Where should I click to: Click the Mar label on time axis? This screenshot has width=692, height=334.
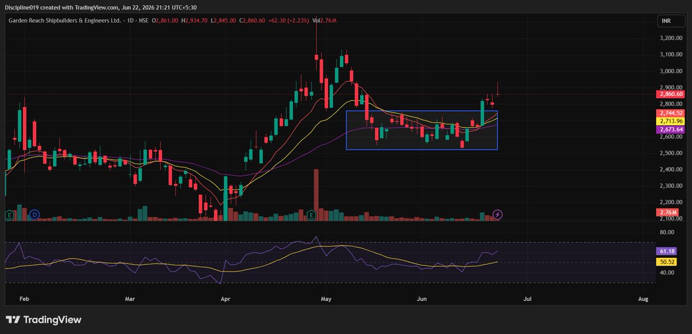point(130,299)
